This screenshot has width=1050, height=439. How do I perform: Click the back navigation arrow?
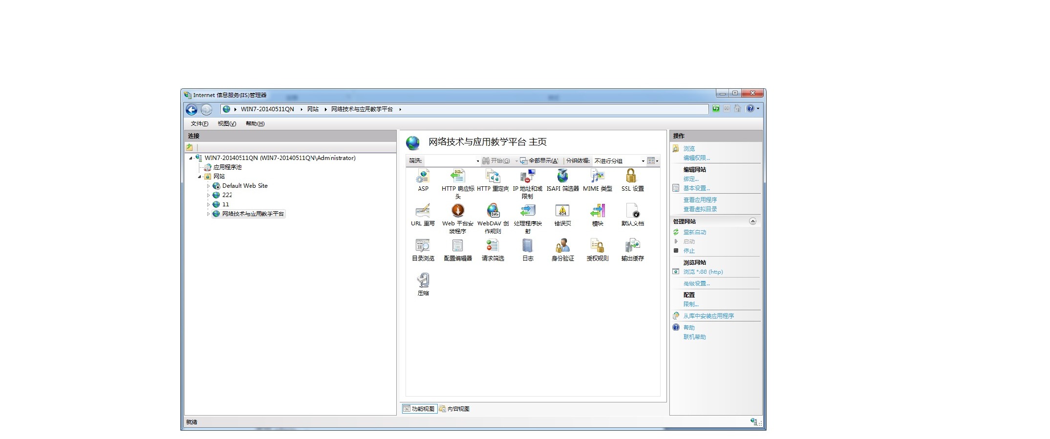(x=192, y=109)
